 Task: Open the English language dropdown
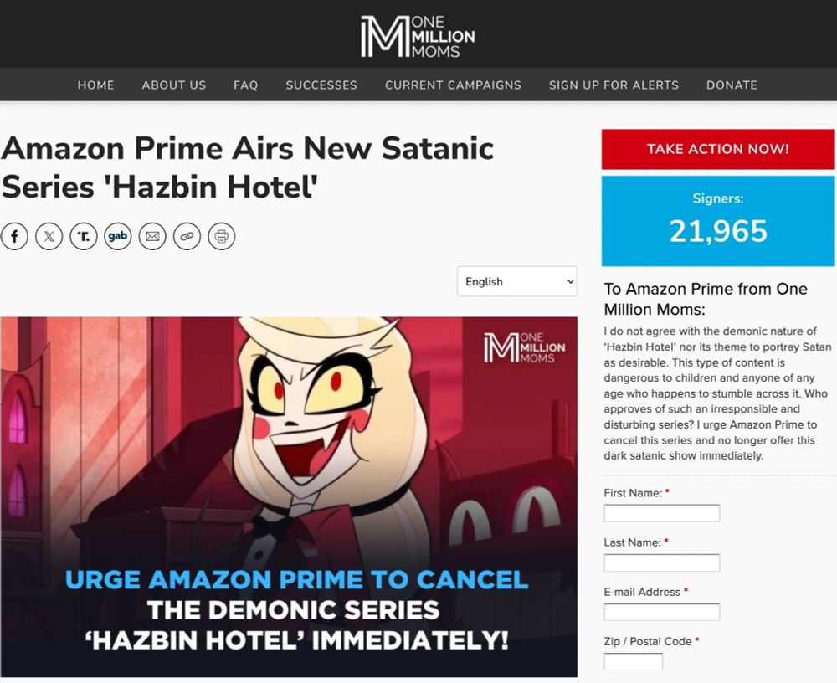(x=517, y=281)
